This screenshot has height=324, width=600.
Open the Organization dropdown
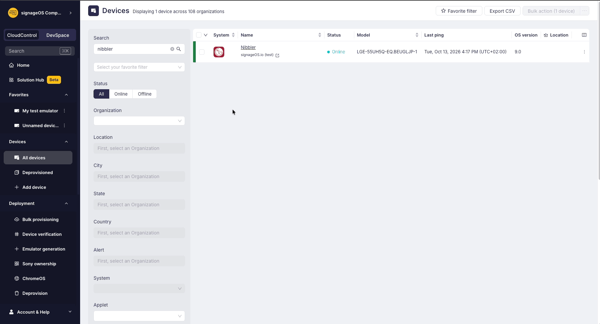(x=139, y=121)
